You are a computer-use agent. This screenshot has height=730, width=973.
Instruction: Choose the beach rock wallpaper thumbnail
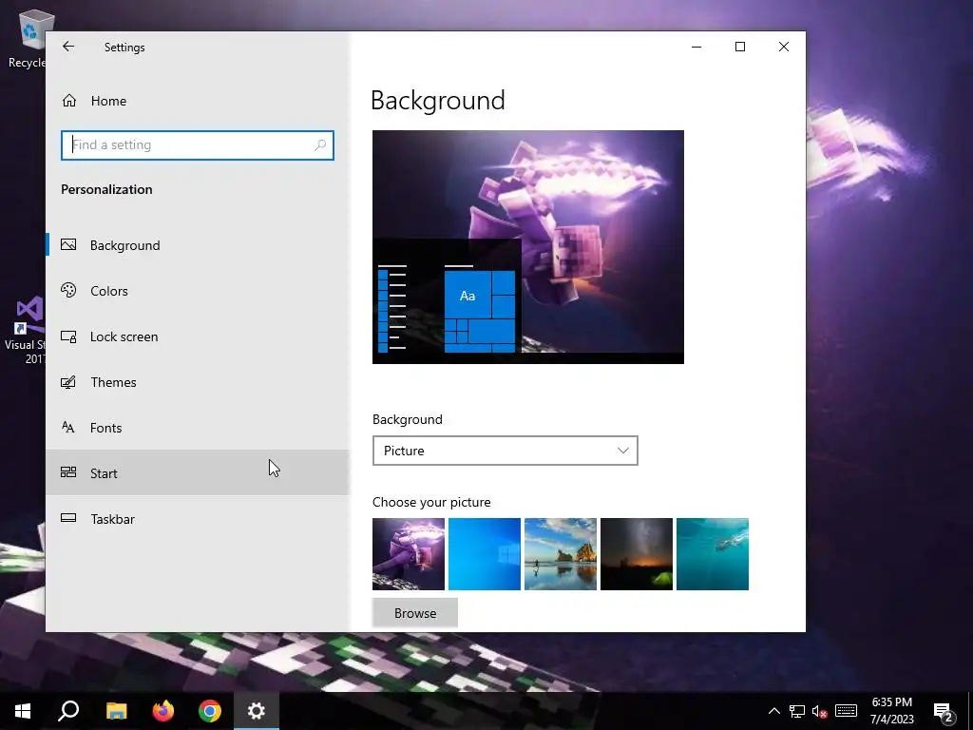pyautogui.click(x=561, y=554)
